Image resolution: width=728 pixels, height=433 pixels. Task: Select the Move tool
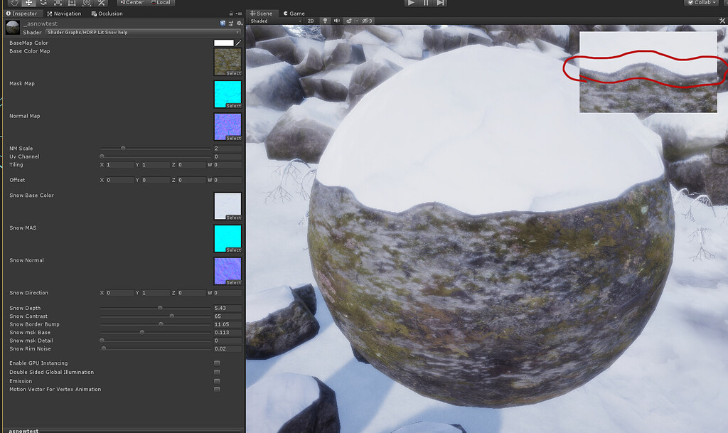tap(29, 3)
